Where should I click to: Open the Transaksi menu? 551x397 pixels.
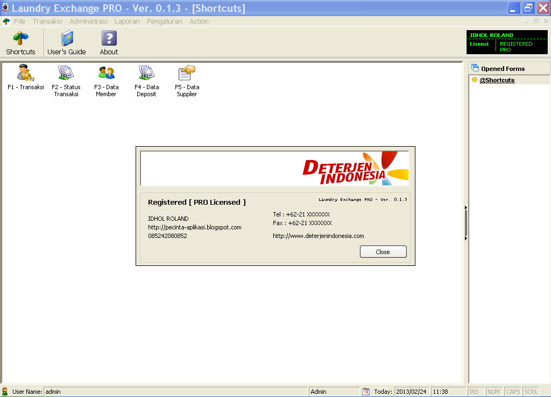point(47,21)
